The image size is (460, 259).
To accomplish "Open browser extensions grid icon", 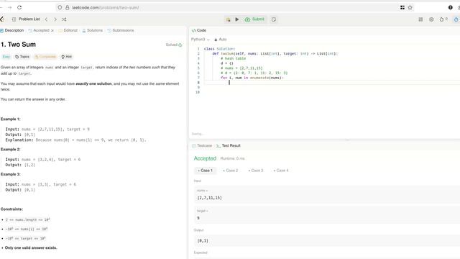I will (x=402, y=8).
